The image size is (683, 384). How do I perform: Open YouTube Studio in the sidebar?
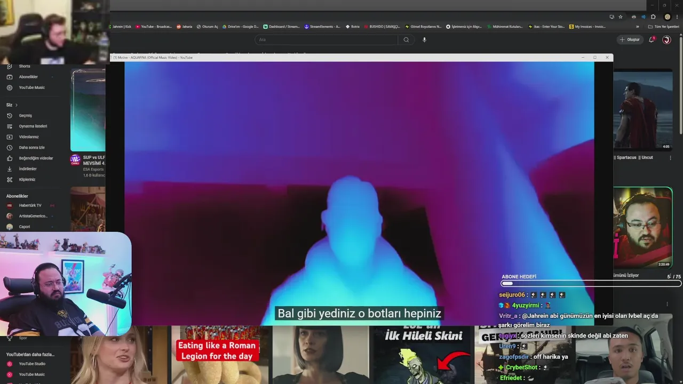(x=32, y=364)
